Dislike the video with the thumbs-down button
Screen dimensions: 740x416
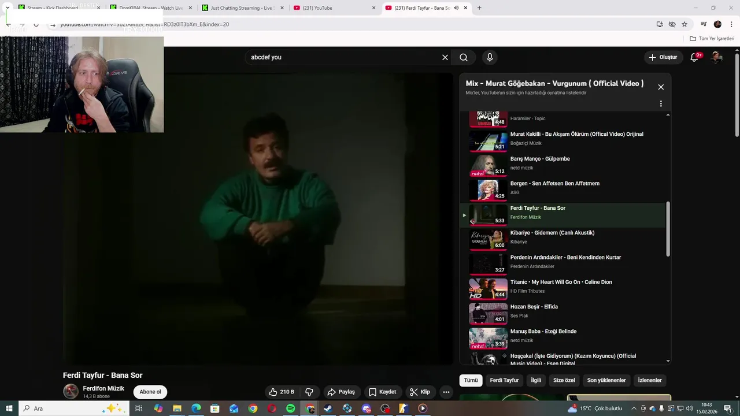(309, 392)
